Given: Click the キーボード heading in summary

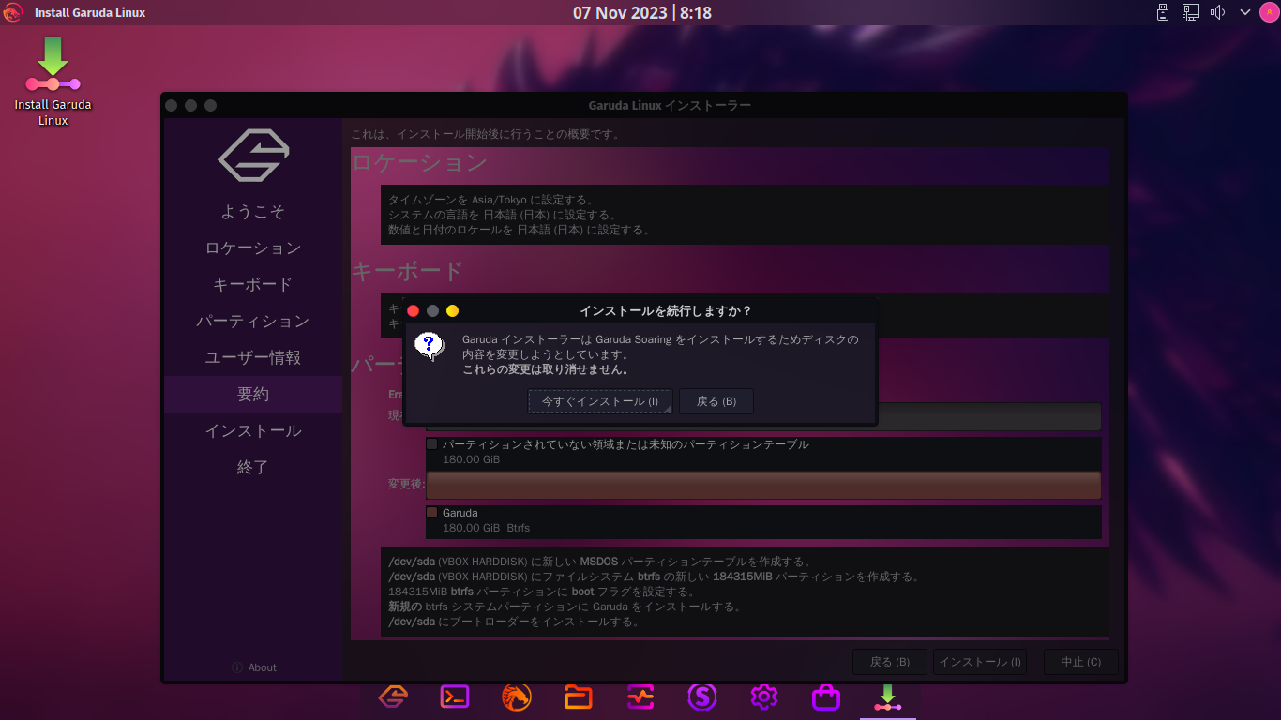Looking at the screenshot, I should click(407, 272).
